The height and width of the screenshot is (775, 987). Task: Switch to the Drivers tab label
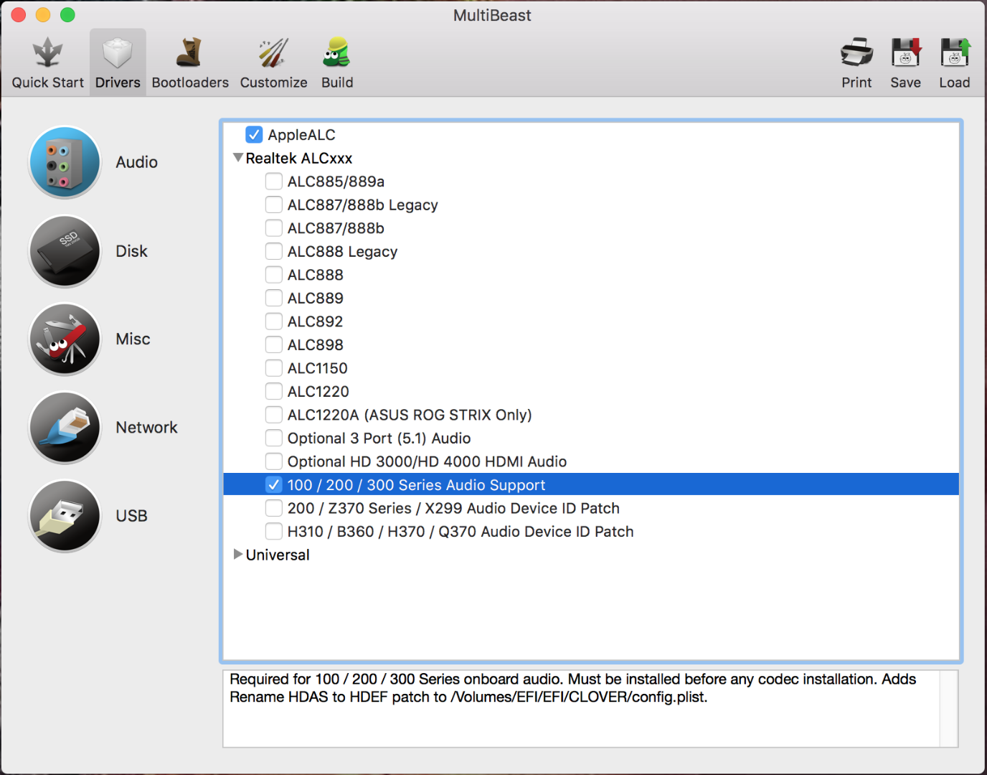(118, 83)
